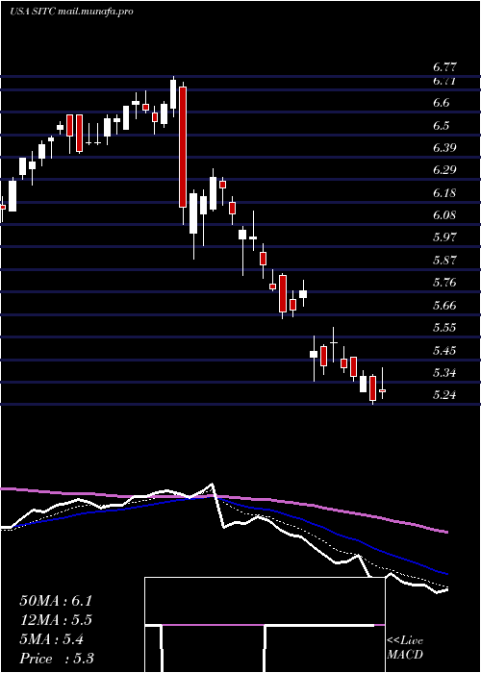Click the 6.18 price level label
The image size is (481, 673).
coord(444,193)
